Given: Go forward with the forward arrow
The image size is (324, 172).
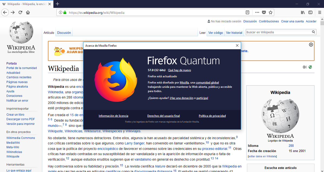Looking at the screenshot, I should 13,12.
